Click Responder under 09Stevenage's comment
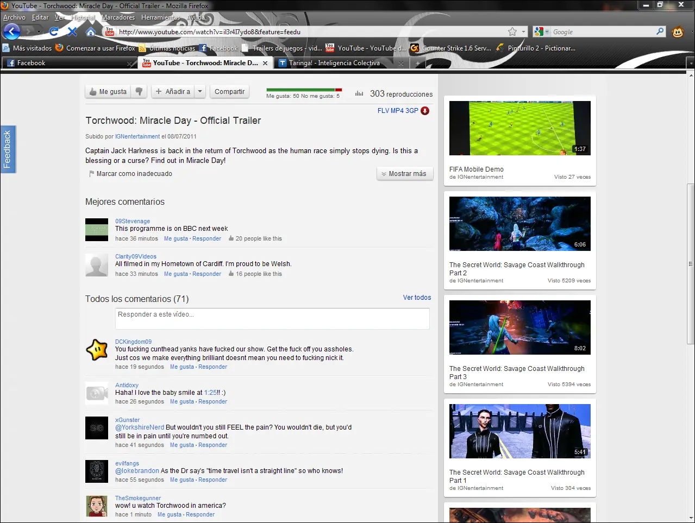The width and height of the screenshot is (695, 523). [206, 238]
